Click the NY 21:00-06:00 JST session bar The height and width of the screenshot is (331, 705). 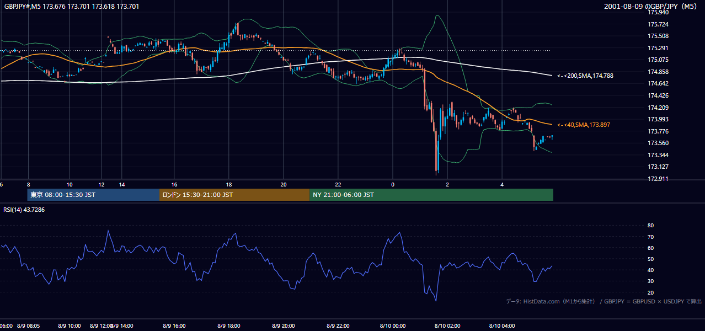click(431, 195)
